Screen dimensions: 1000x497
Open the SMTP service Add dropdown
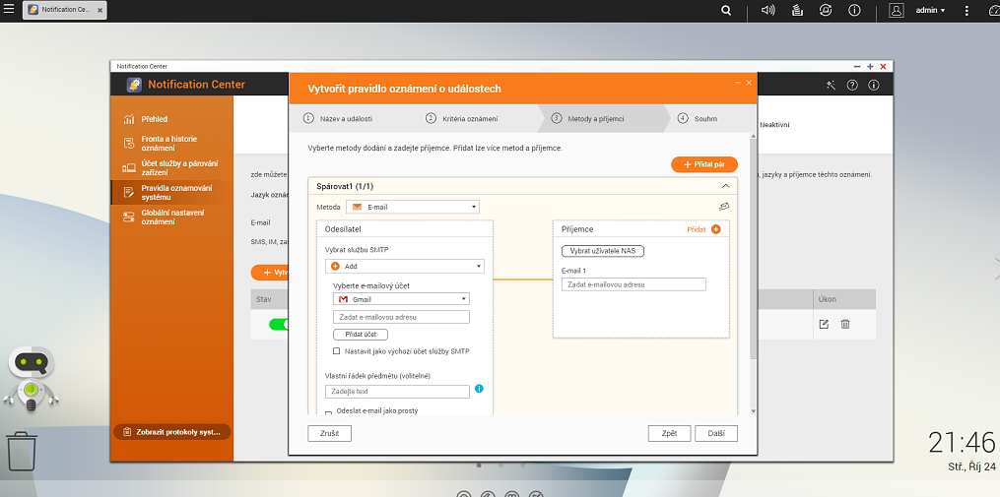pyautogui.click(x=404, y=267)
